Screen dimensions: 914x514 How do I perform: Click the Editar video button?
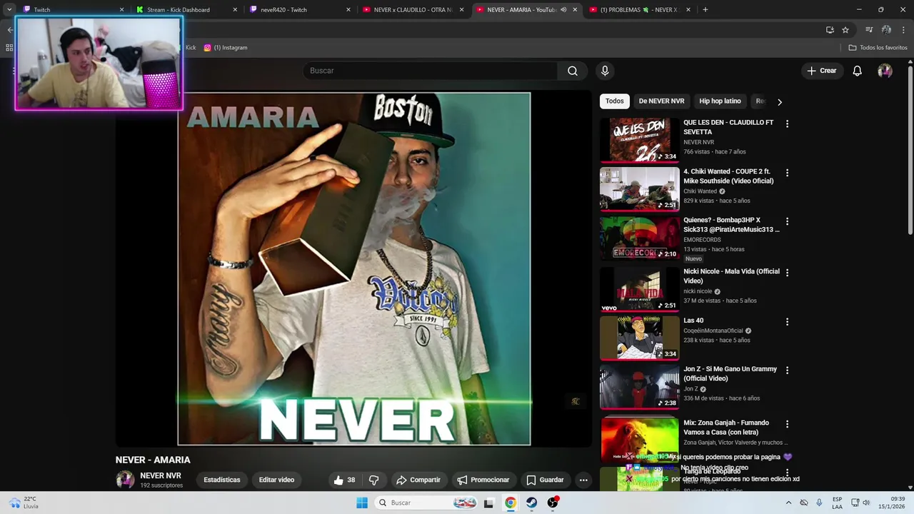click(x=276, y=480)
